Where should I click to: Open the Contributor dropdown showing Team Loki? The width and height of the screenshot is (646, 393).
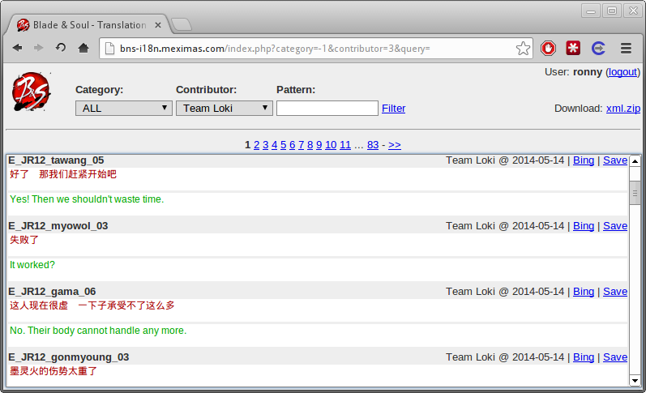click(225, 109)
